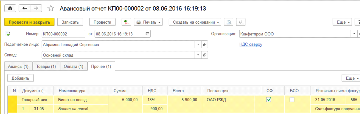Click the Номер input field
The height and width of the screenshot is (115, 362).
click(x=63, y=34)
